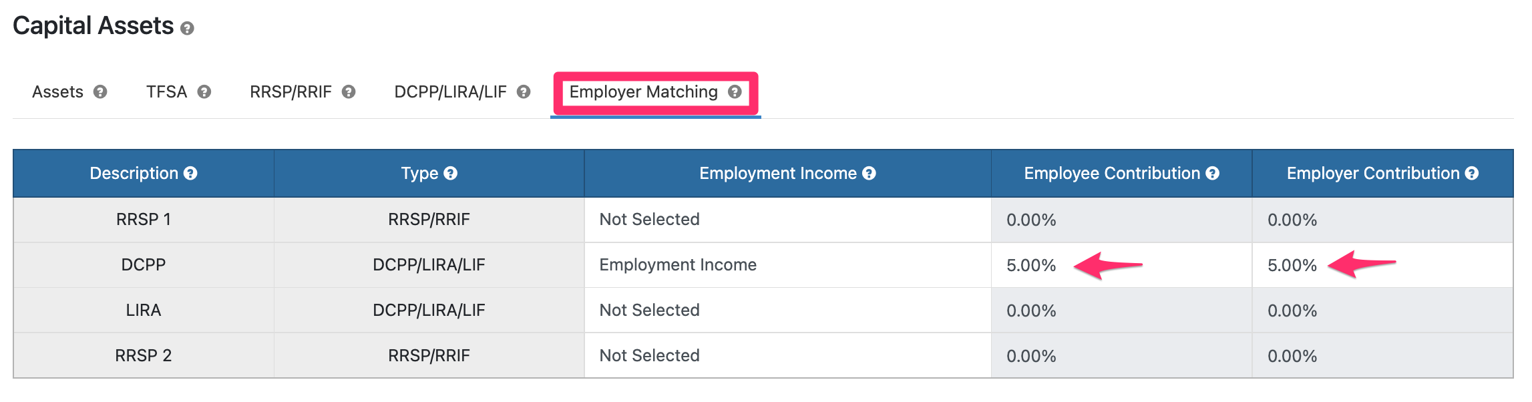Open Employment Income selector for RRSP 1
The height and width of the screenshot is (402, 1532).
pos(788,220)
